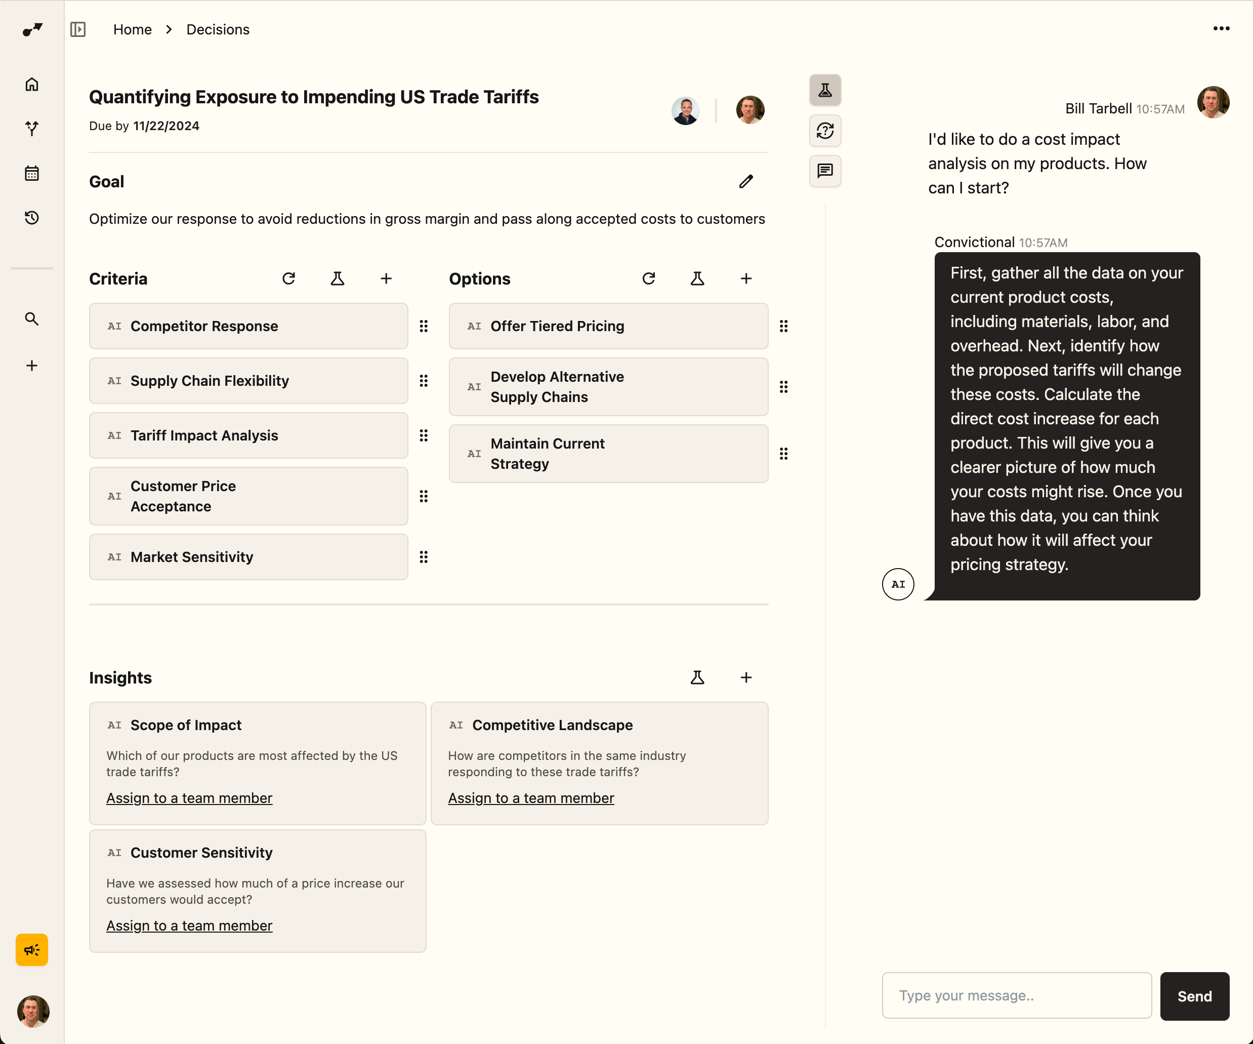Add a new insight with plus icon

[x=746, y=677]
